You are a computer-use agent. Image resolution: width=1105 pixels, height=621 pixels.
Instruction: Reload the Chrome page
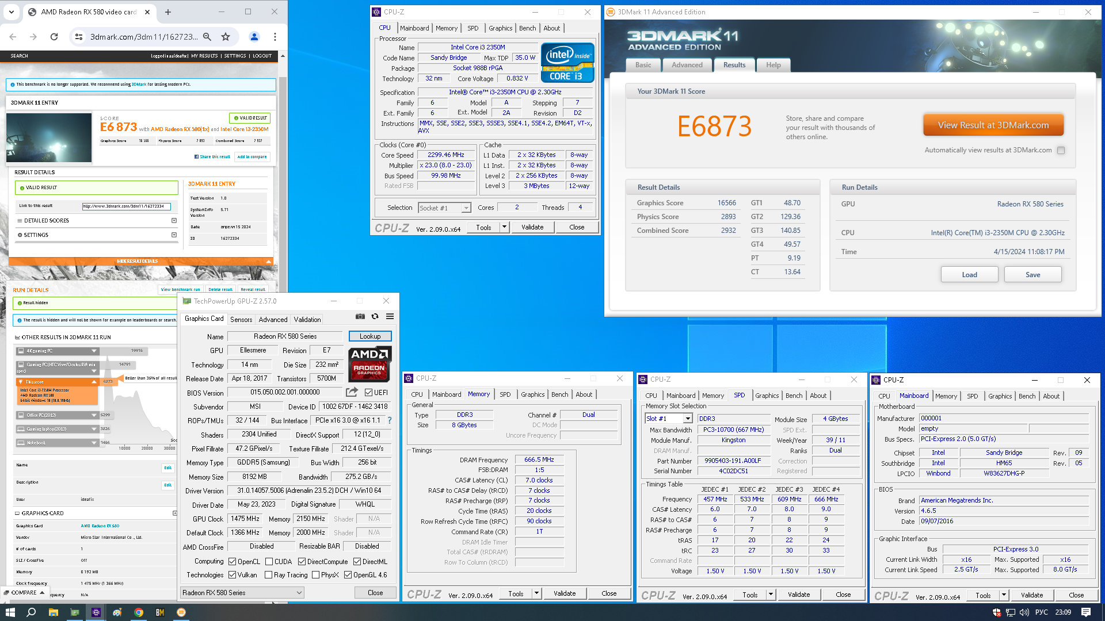(54, 37)
